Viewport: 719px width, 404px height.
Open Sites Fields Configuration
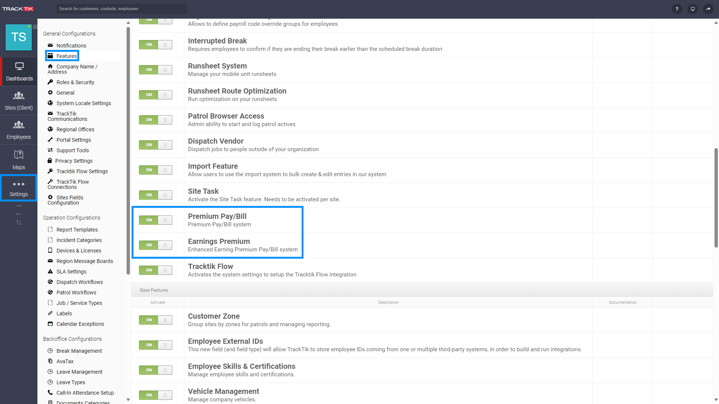[x=66, y=200]
